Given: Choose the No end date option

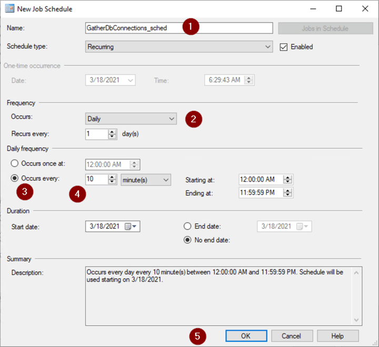Looking at the screenshot, I should coord(187,240).
